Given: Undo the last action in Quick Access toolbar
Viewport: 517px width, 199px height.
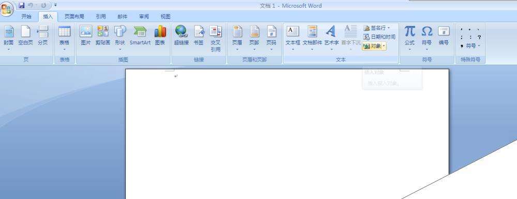Looking at the screenshot, I should (31, 5).
